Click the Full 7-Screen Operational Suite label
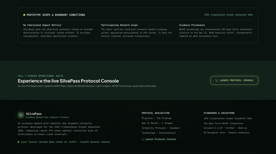The width and height of the screenshot is (276, 154). pos(40,76)
